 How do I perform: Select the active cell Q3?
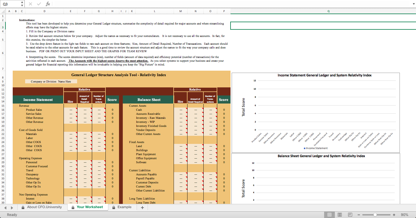[x=323, y=25]
